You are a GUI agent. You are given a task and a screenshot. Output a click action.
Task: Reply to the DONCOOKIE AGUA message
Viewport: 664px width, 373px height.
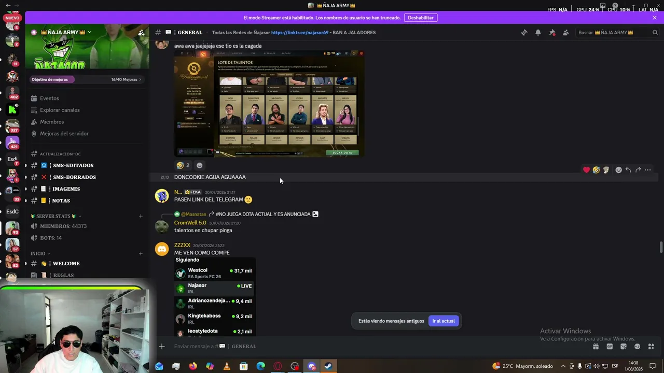[628, 170]
